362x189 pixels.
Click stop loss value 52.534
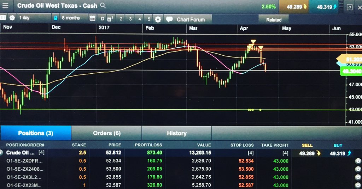[x=246, y=161]
